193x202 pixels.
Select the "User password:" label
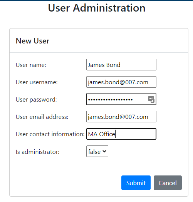click(x=36, y=100)
